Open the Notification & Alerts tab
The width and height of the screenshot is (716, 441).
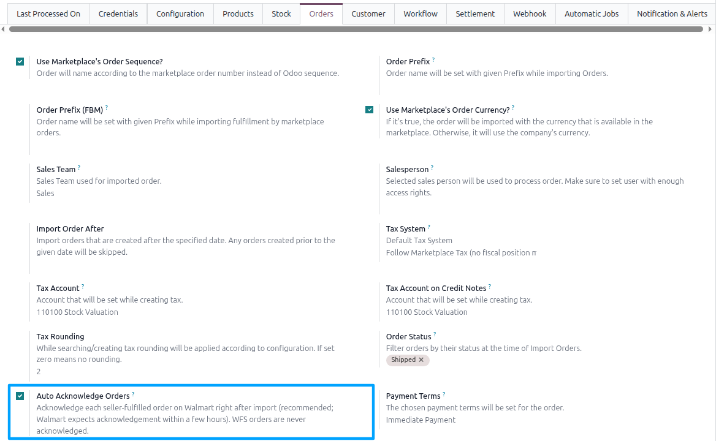tap(672, 13)
